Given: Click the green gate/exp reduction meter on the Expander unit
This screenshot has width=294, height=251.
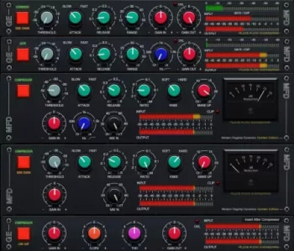Looking at the screenshot, I should [242, 8].
